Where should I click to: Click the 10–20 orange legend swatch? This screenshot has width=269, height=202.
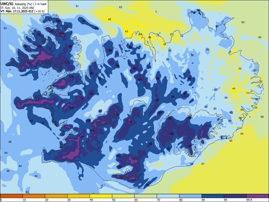point(34,196)
